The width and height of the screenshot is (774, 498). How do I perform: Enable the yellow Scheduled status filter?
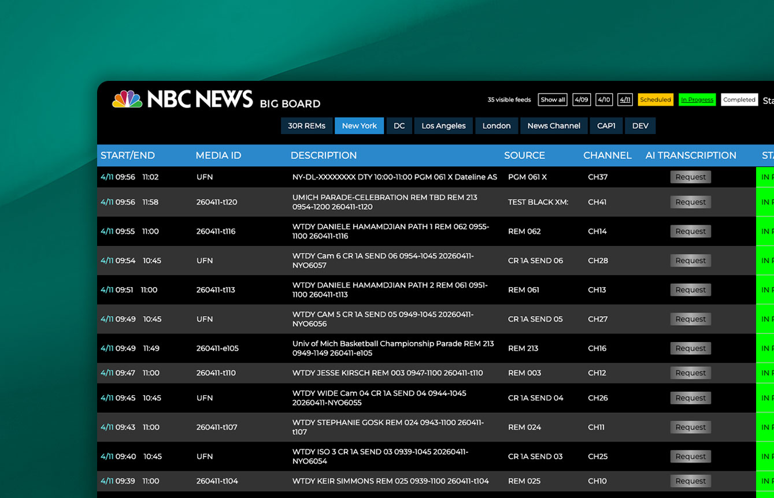click(x=656, y=99)
